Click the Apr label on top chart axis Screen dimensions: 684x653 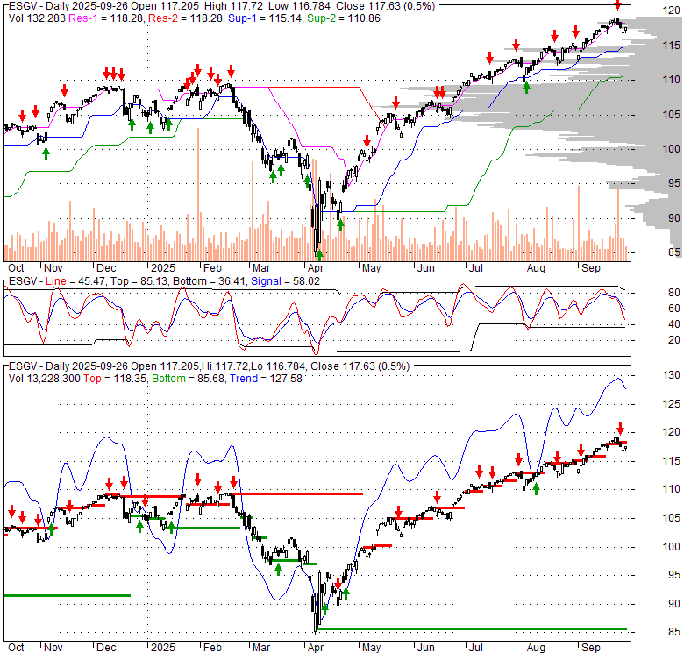pyautogui.click(x=316, y=268)
